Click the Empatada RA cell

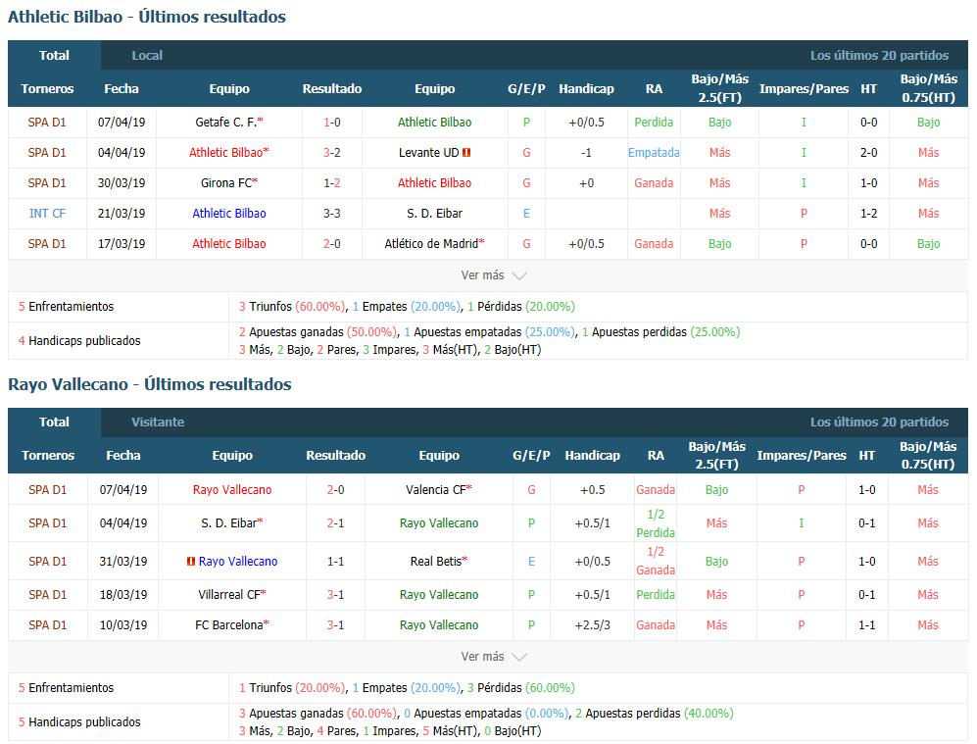(x=654, y=153)
